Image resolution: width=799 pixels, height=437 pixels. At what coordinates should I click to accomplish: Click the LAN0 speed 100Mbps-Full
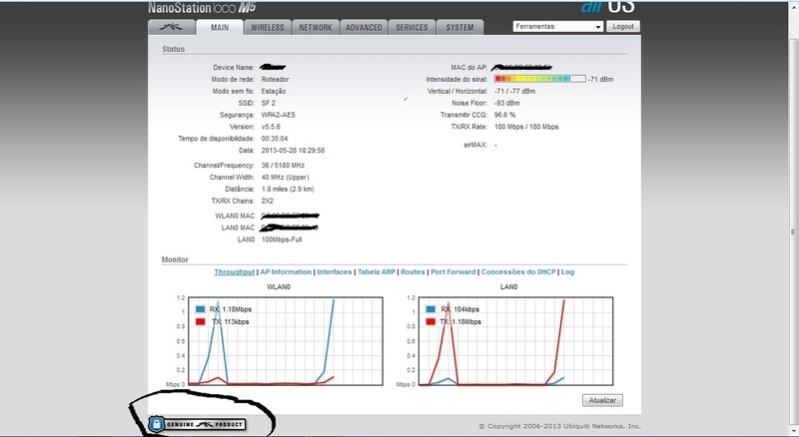282,239
